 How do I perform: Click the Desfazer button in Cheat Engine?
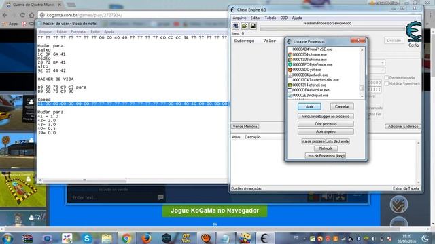pos(394,41)
